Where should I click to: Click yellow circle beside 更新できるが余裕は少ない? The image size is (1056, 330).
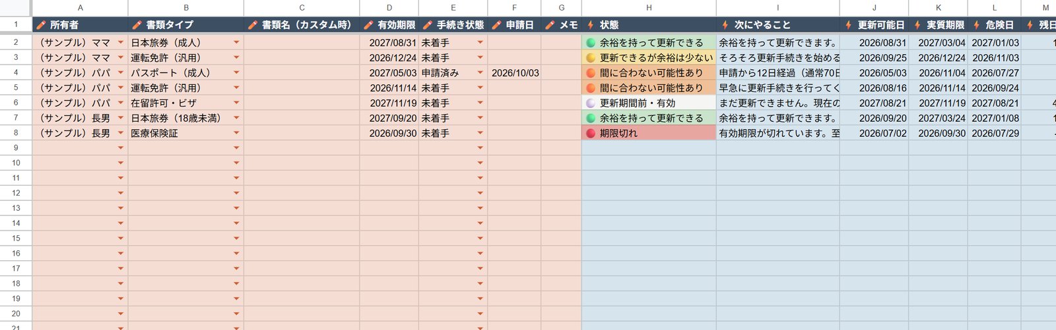pyautogui.click(x=591, y=58)
